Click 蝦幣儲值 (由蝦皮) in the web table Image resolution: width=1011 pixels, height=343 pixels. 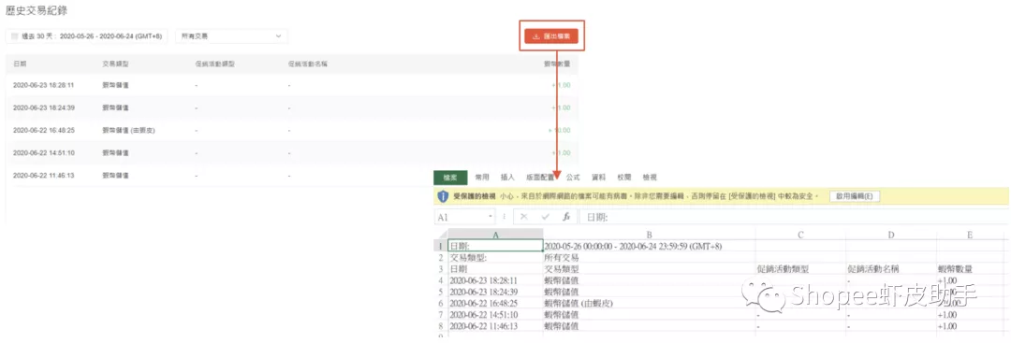pyautogui.click(x=128, y=130)
